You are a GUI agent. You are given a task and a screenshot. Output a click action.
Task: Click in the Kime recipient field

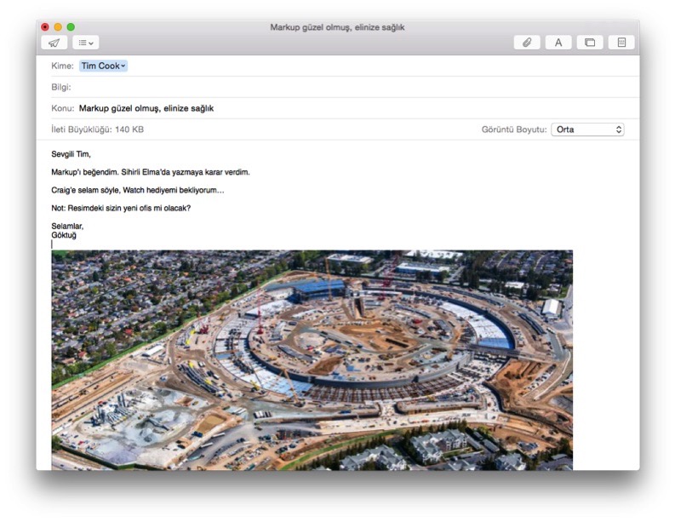(x=340, y=66)
